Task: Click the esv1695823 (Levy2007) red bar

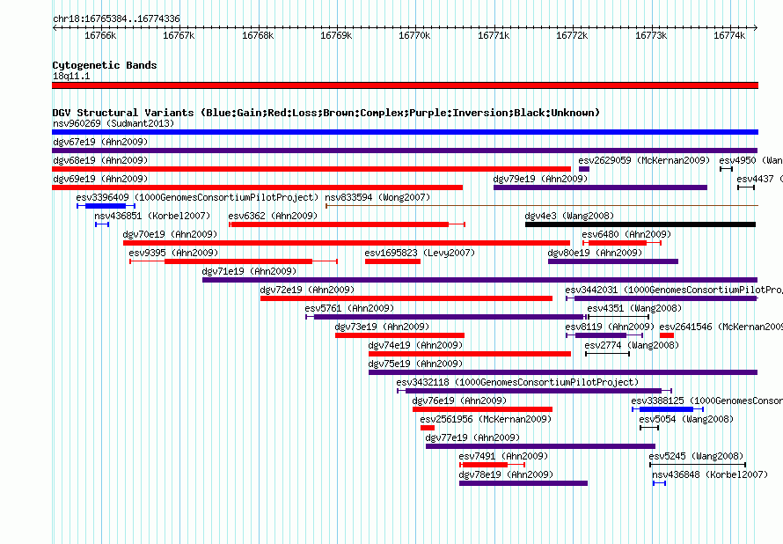Action: (392, 261)
